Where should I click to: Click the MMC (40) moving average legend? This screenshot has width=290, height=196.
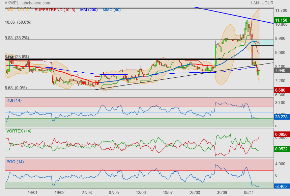pos(111,10)
